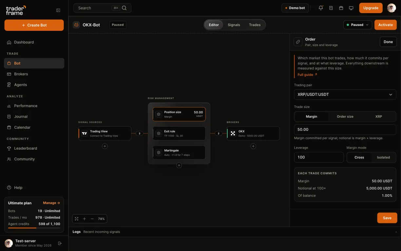Click the logout icon next to Test-server
This screenshot has height=251, width=401.
pos(60,243)
